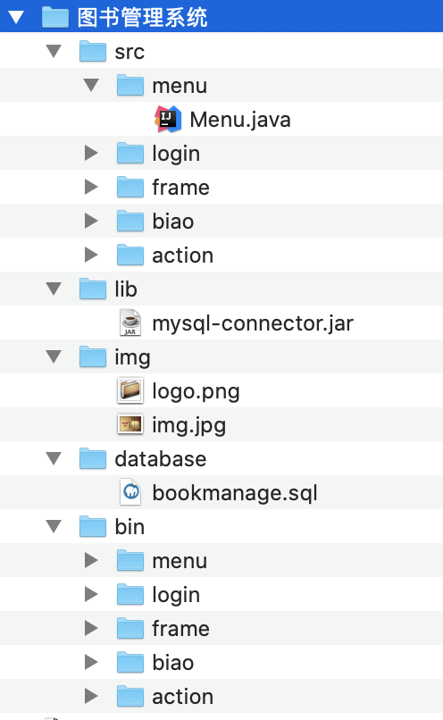This screenshot has width=443, height=720.
Task: Select the mysql-connector.jar file name
Action: 253,323
